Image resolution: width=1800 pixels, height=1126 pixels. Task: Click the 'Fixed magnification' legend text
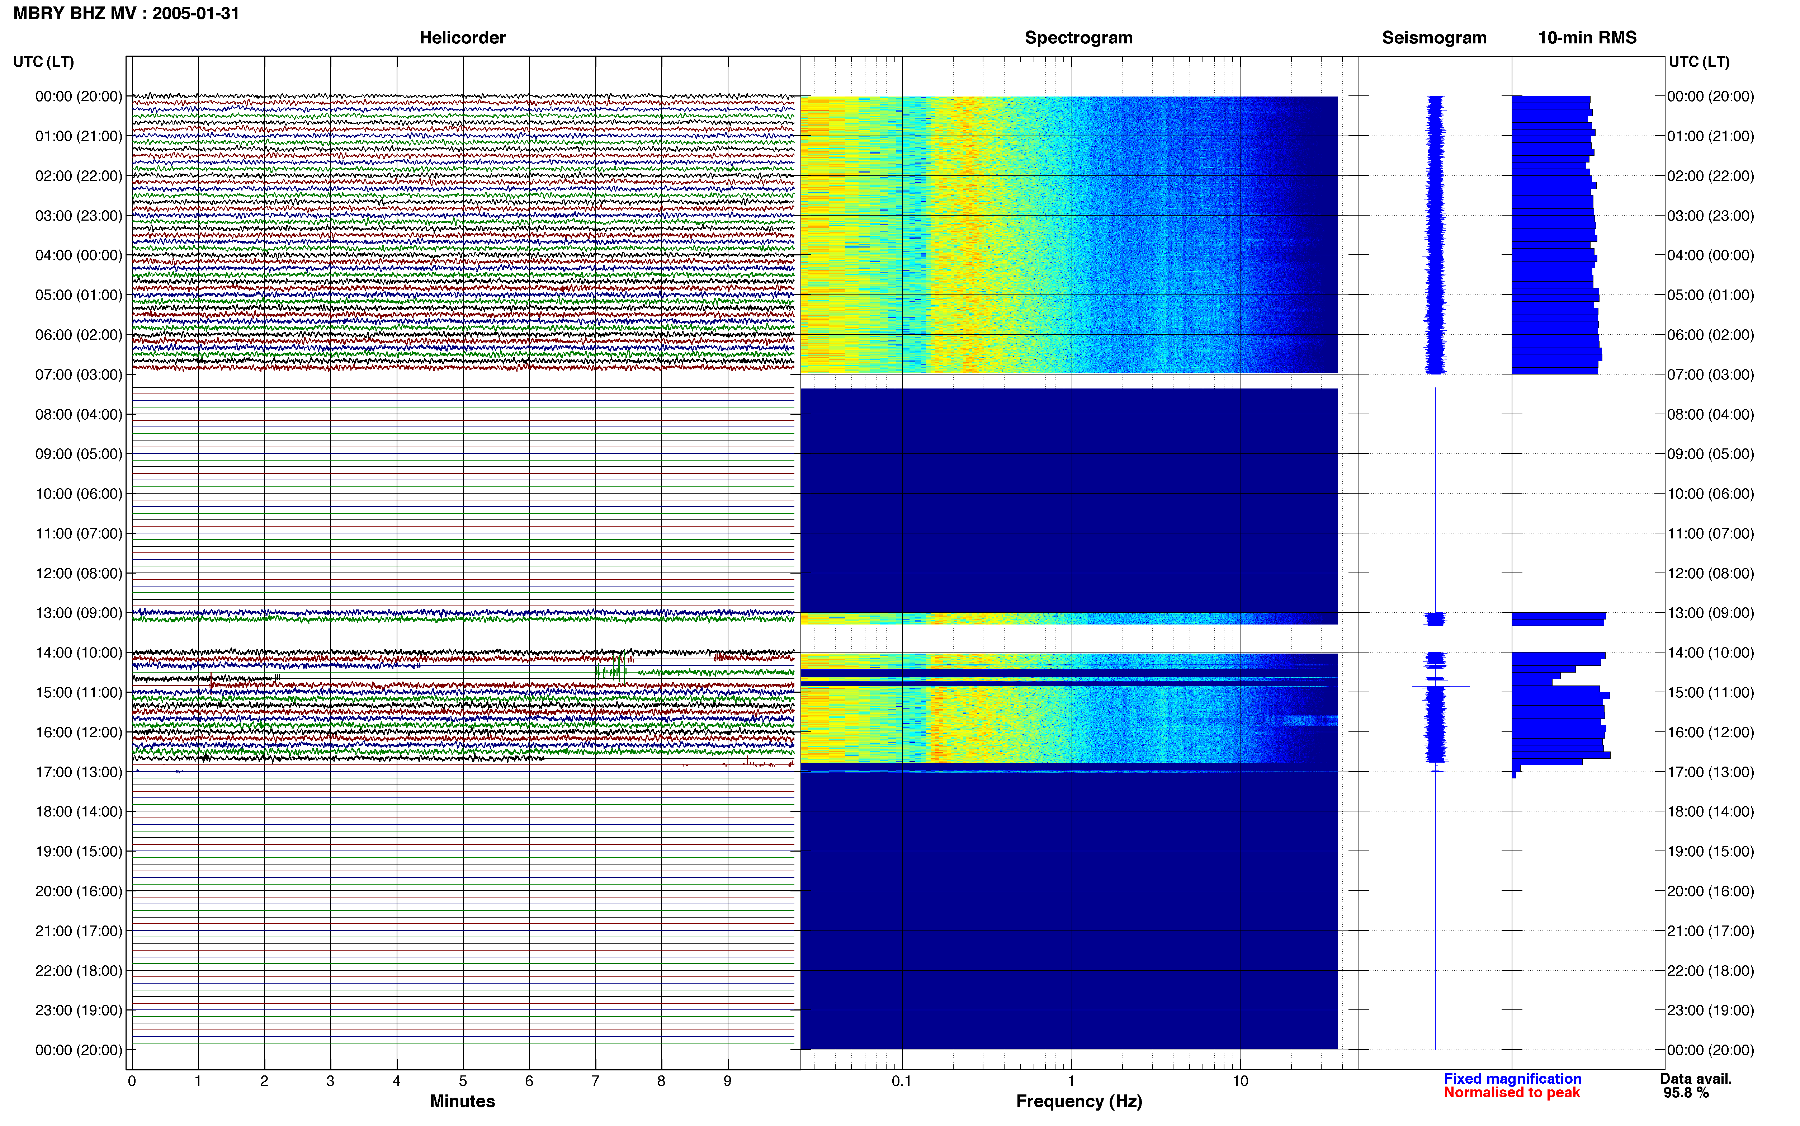pyautogui.click(x=1513, y=1079)
